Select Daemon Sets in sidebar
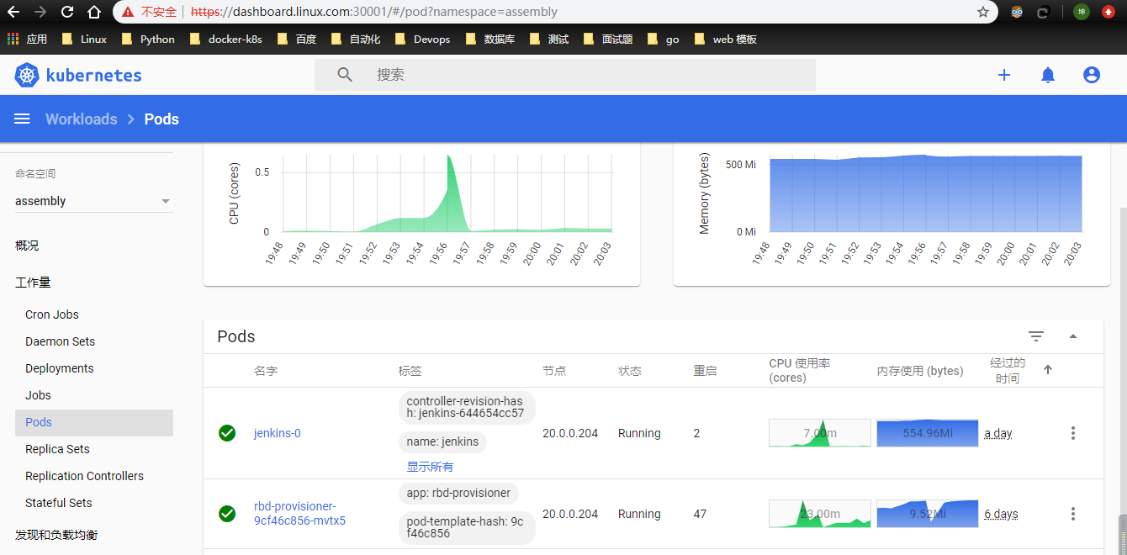Screen dimensions: 1127x555 coord(60,341)
